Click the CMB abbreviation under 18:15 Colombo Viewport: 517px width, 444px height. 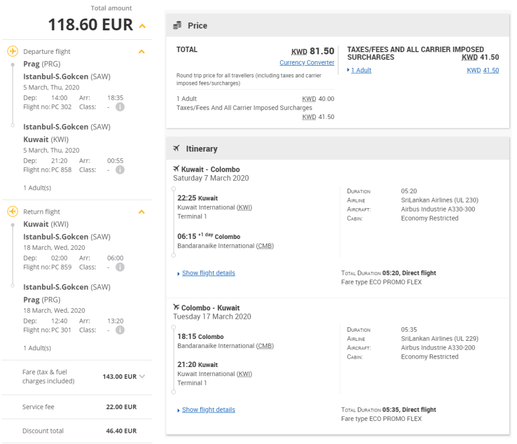tap(265, 346)
